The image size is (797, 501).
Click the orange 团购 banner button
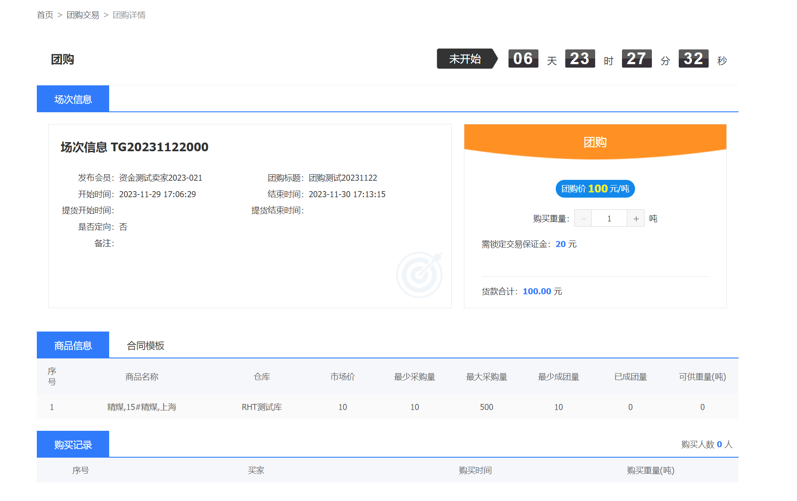click(595, 142)
